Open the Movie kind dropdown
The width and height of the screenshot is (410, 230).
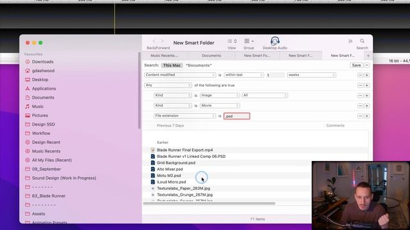click(x=220, y=105)
